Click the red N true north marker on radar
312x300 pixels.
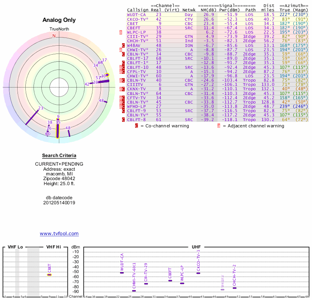(54, 36)
